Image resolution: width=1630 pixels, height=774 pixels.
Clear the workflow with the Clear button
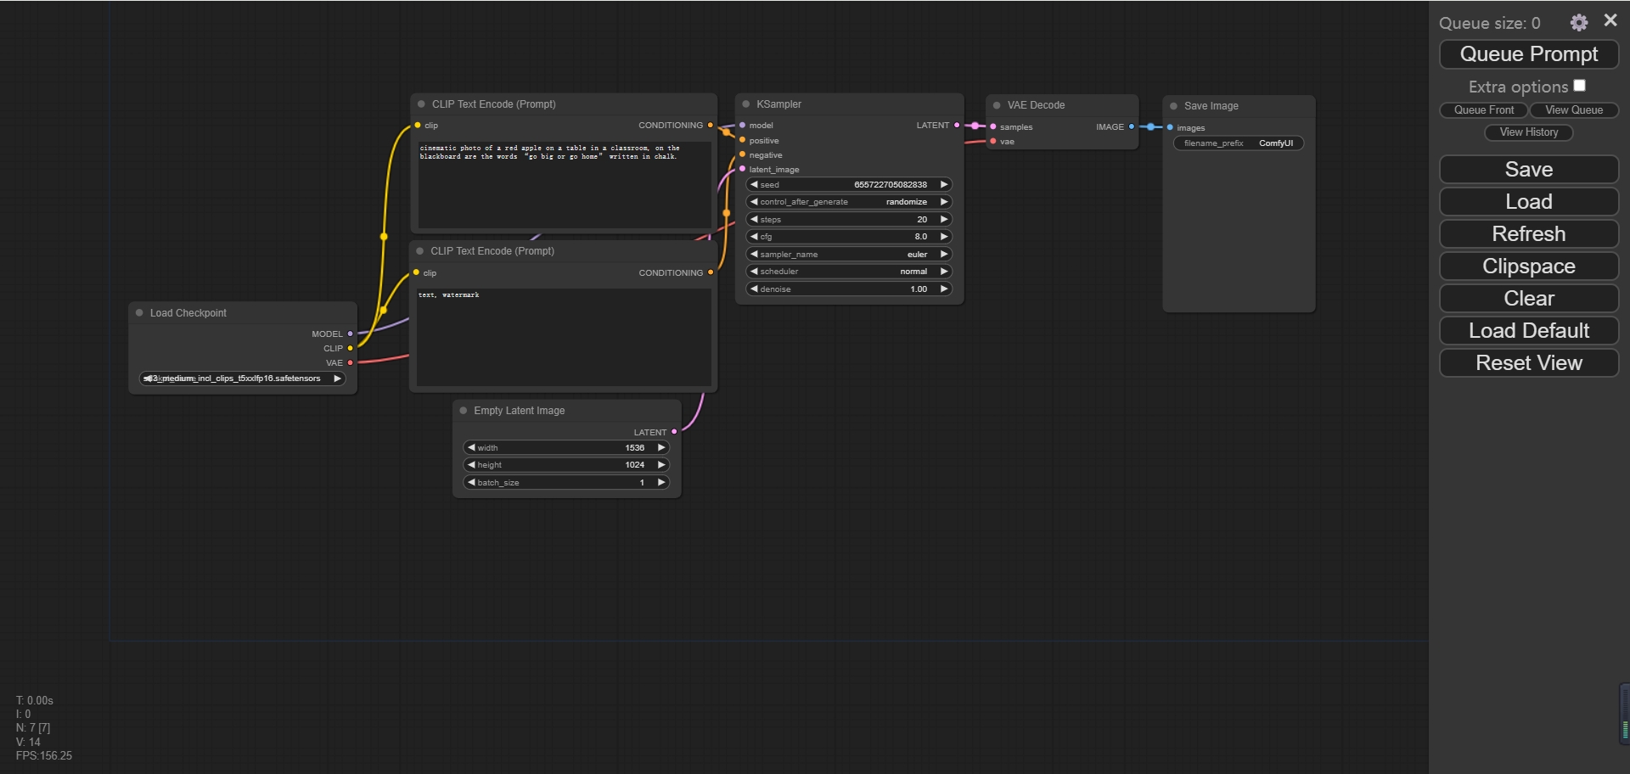pos(1529,299)
